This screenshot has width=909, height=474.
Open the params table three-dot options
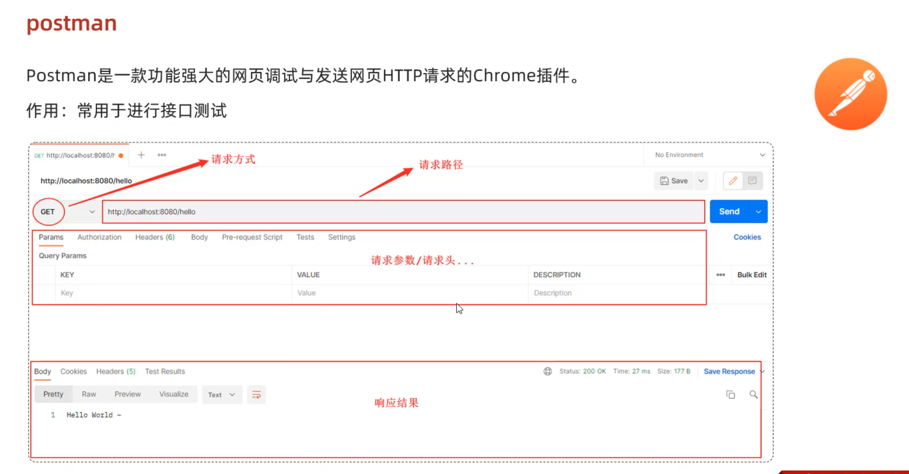[720, 275]
